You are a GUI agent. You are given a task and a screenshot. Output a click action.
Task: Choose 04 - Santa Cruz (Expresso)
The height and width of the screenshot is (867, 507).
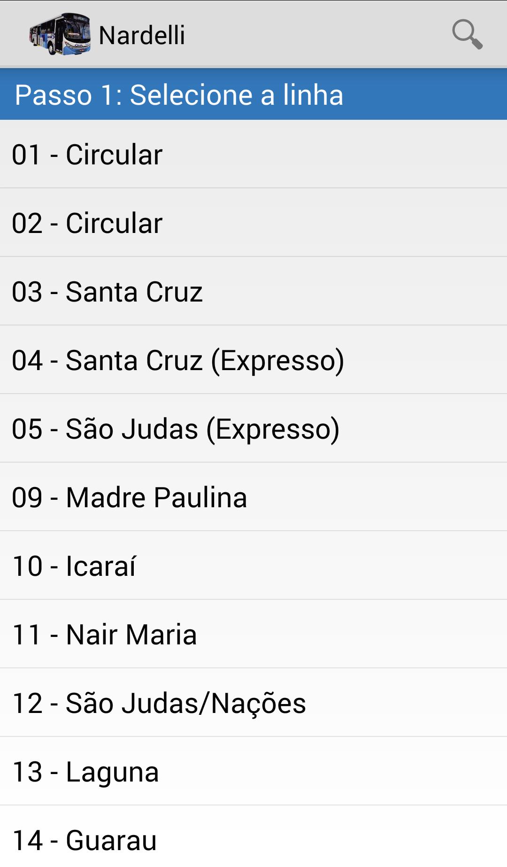click(253, 360)
